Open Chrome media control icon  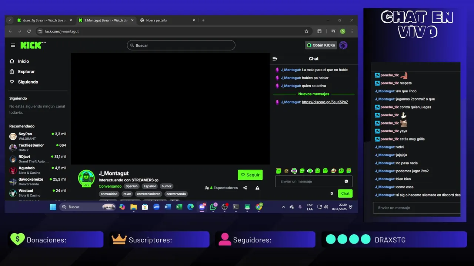tap(333, 31)
